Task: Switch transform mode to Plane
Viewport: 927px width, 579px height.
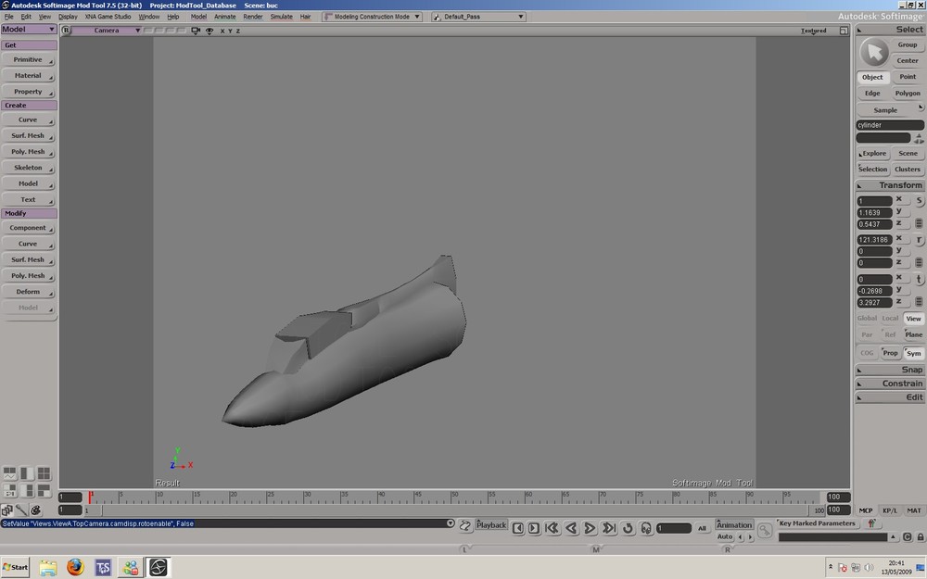Action: 913,334
